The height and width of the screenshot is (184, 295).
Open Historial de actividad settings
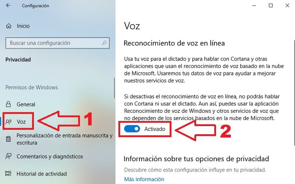[x=42, y=174]
